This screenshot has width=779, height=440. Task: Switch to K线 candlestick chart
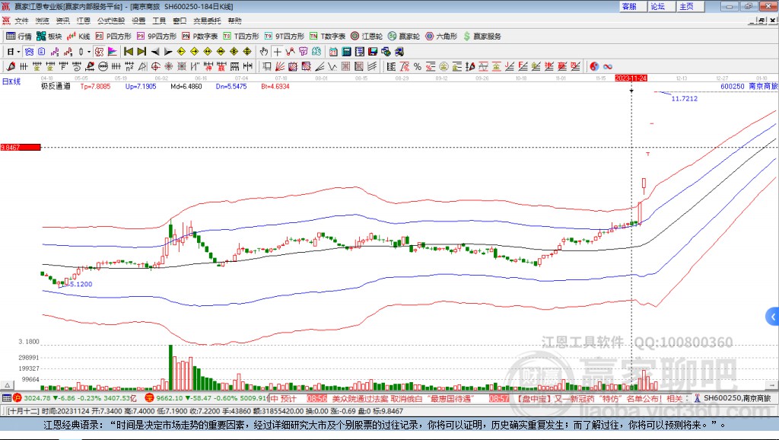(x=79, y=36)
